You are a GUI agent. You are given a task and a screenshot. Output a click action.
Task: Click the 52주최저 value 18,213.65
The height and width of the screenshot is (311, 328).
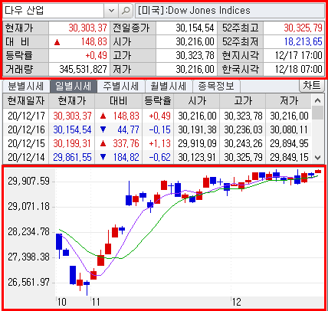pos(303,41)
